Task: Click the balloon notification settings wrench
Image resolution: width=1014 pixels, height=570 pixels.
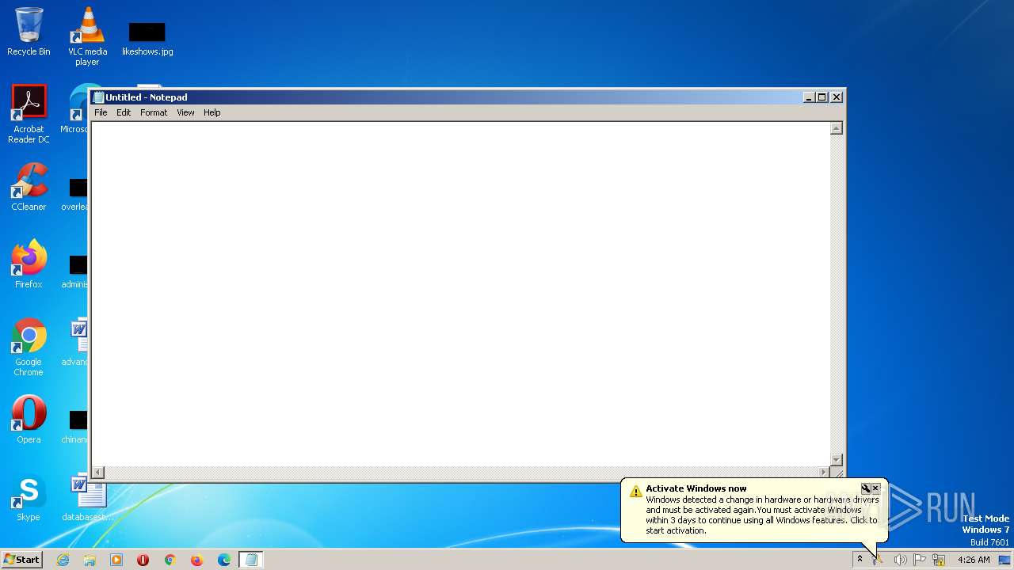Action: click(x=866, y=488)
